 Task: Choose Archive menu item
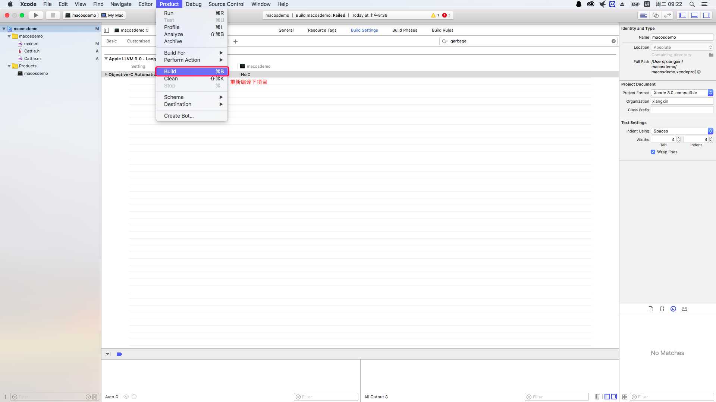192,41
